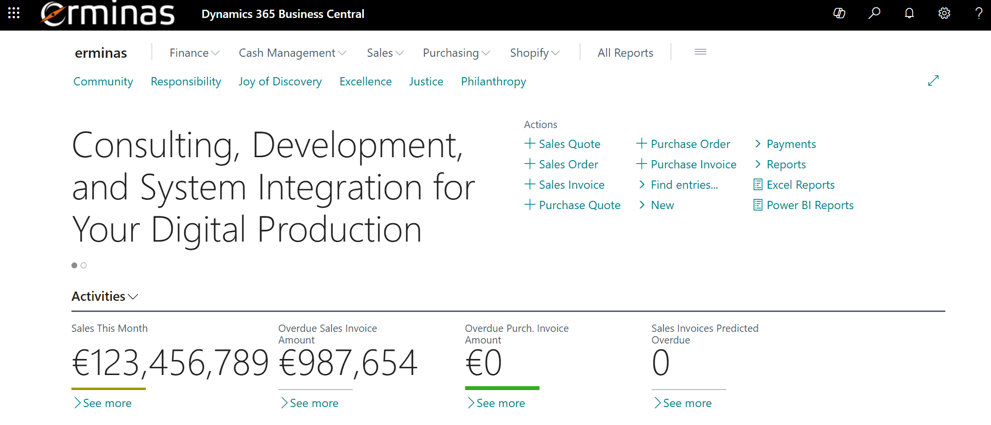991x425 pixels.
Task: Click the erminas logo
Action: pos(107,14)
